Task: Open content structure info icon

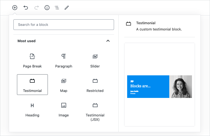Action: (47, 8)
